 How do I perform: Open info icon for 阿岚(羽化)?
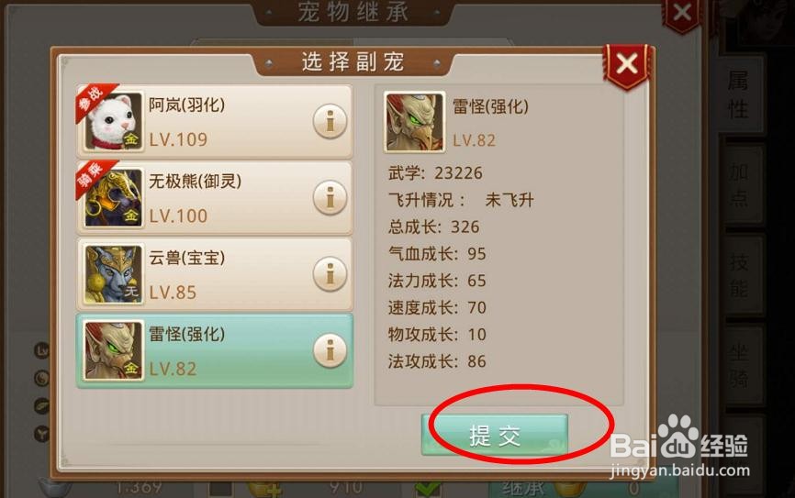coord(330,122)
